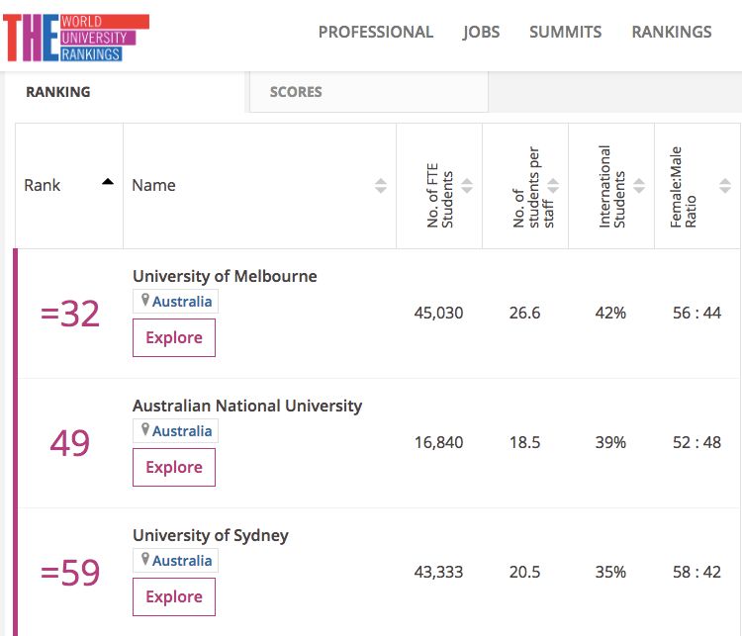Image resolution: width=742 pixels, height=636 pixels.
Task: Click Explore button for Australian National University
Action: (x=174, y=467)
